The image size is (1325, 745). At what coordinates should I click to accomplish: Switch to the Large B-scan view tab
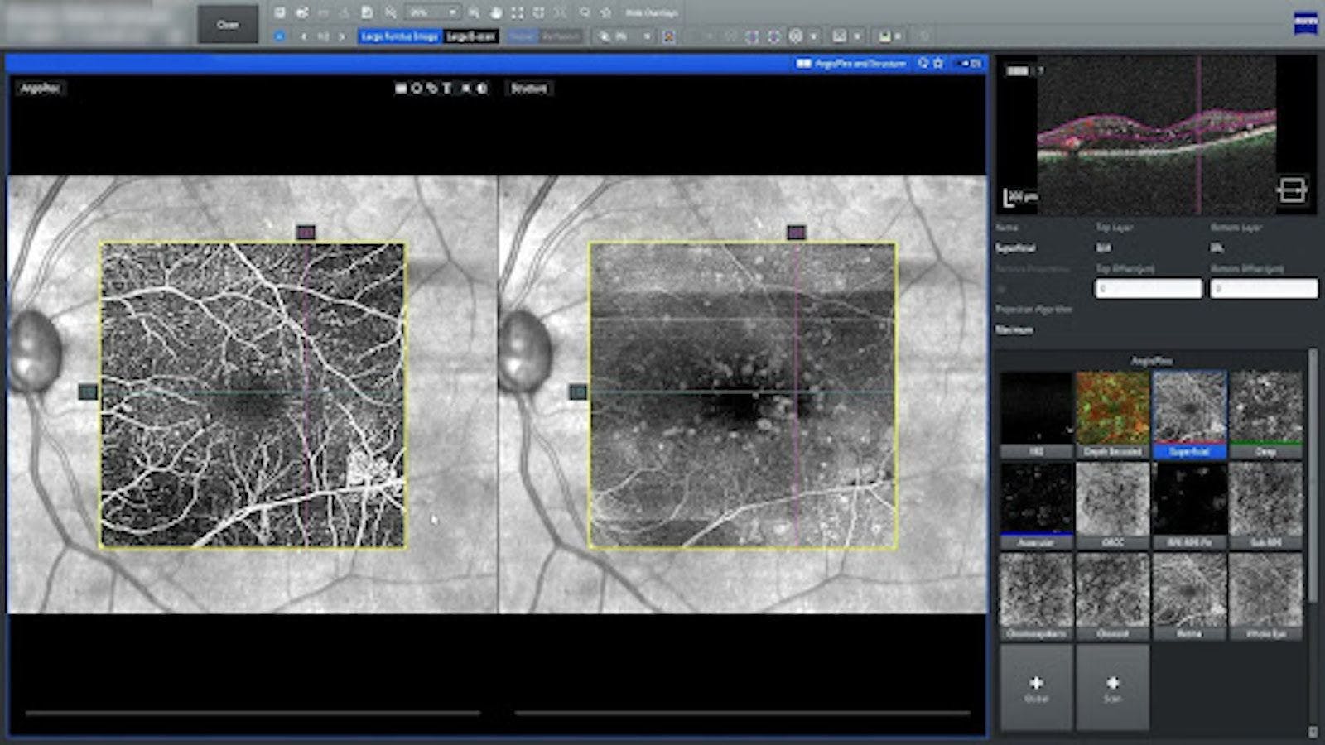click(471, 36)
